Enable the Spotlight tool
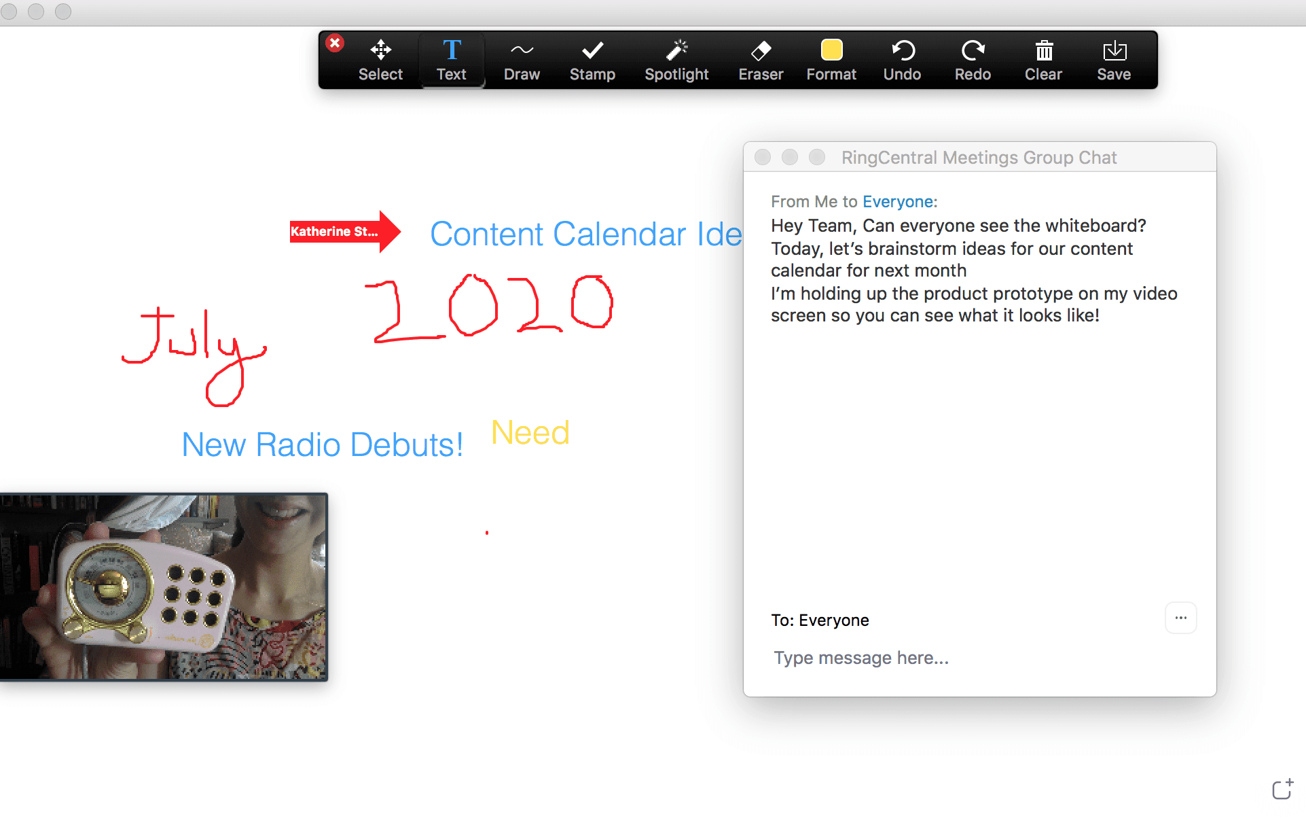Image resolution: width=1306 pixels, height=823 pixels. pos(676,60)
